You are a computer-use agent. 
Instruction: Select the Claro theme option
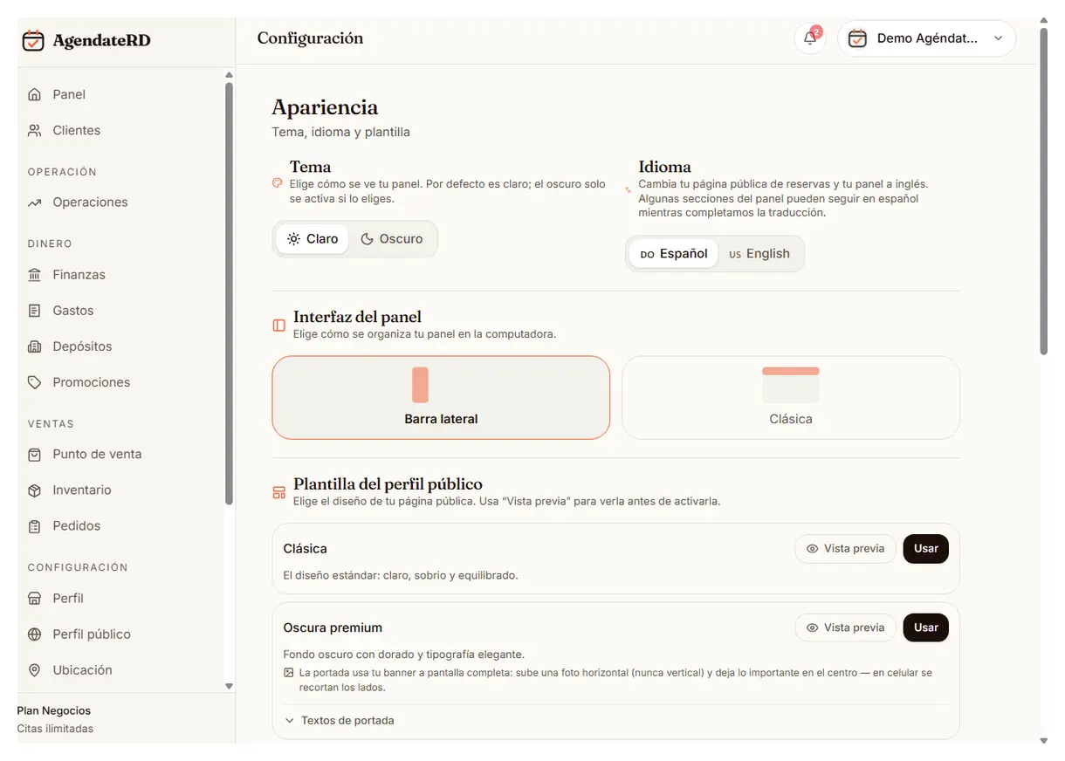[x=313, y=239]
